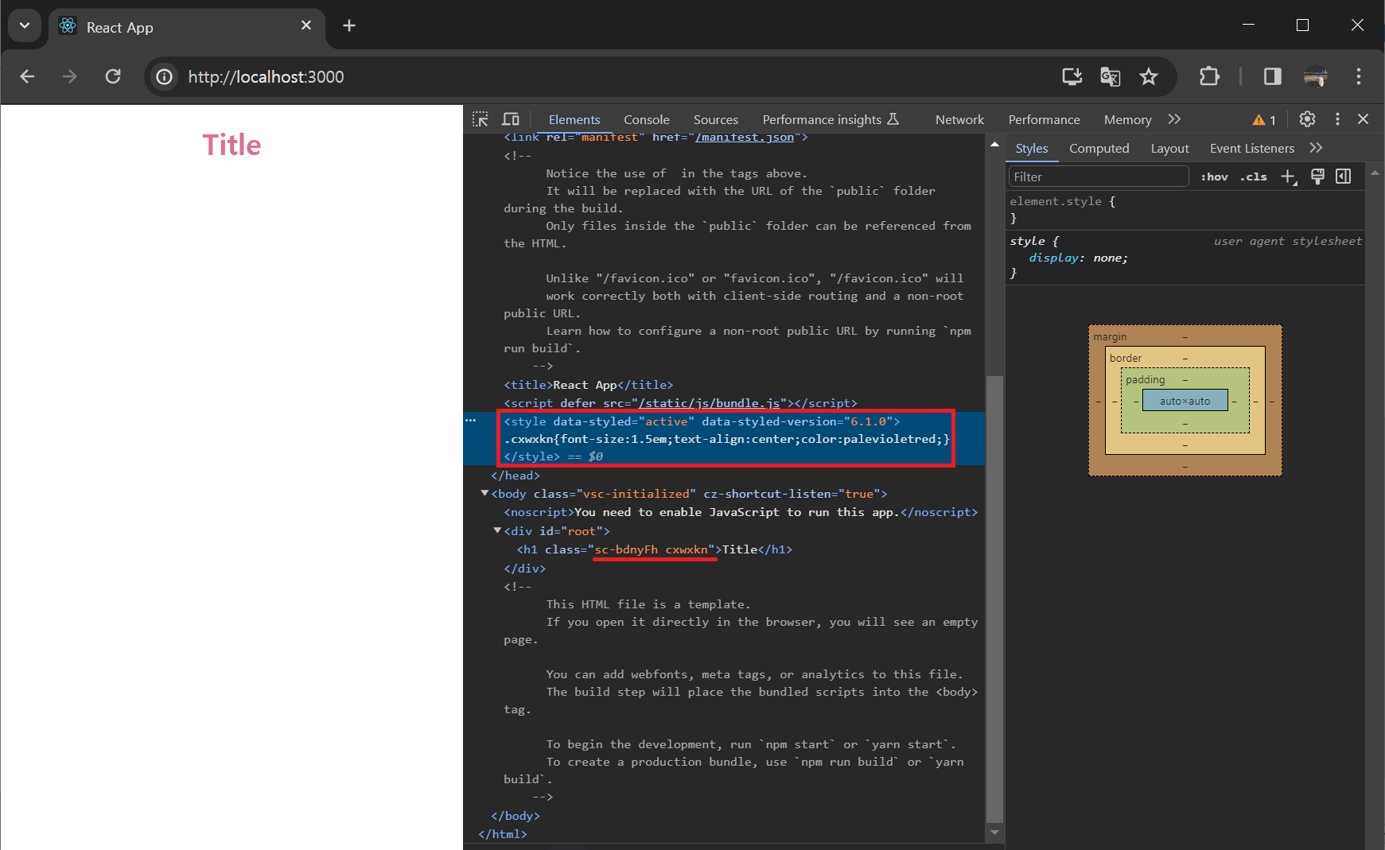Click the display: none declaration

pos(1078,258)
